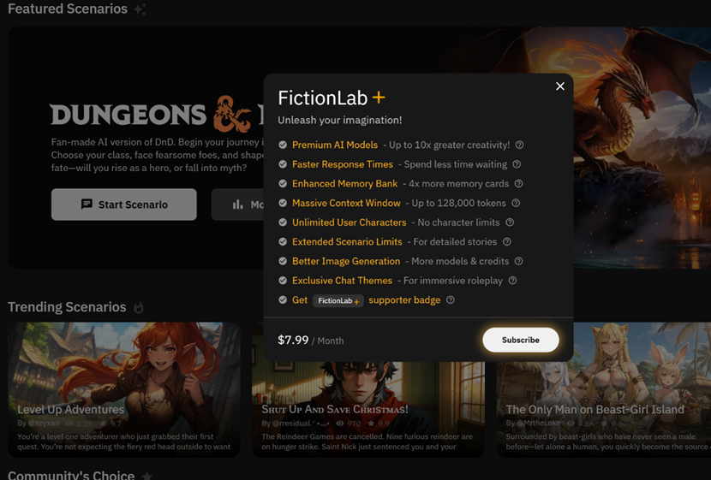The width and height of the screenshot is (711, 480).
Task: Click Community's Choice heading
Action: [x=71, y=475]
